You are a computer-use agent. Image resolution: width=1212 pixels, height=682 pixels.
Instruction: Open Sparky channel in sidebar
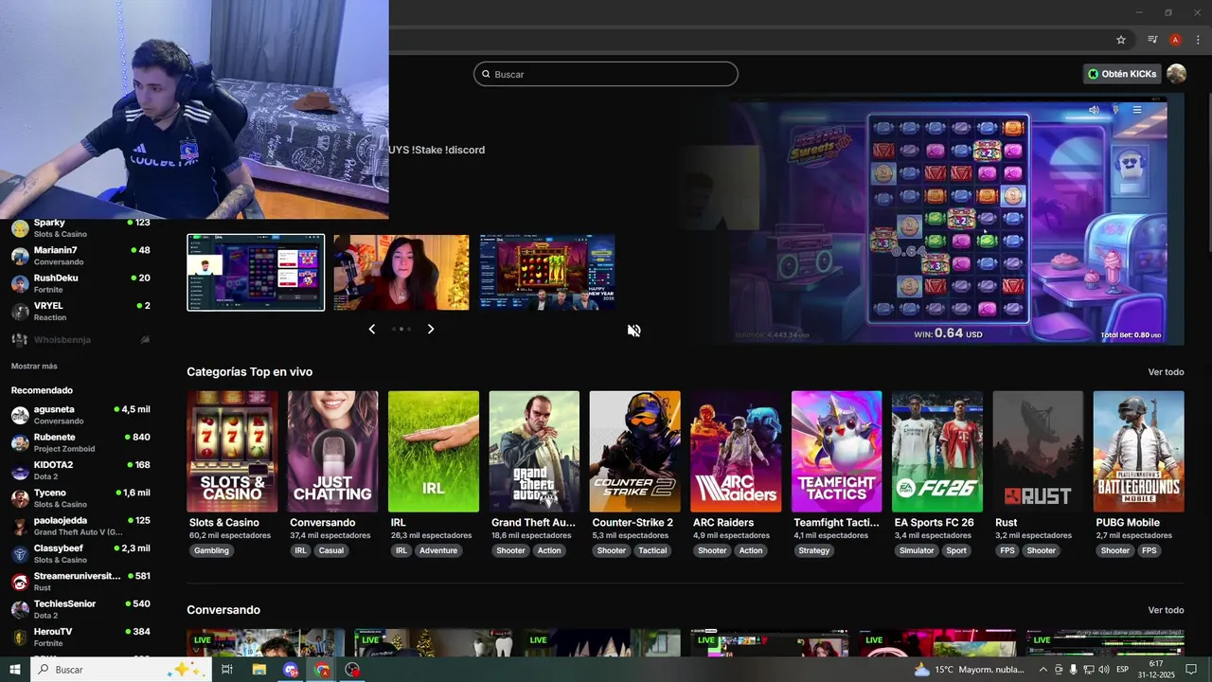point(80,227)
